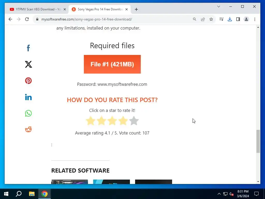Rate the post four stars

(123, 121)
